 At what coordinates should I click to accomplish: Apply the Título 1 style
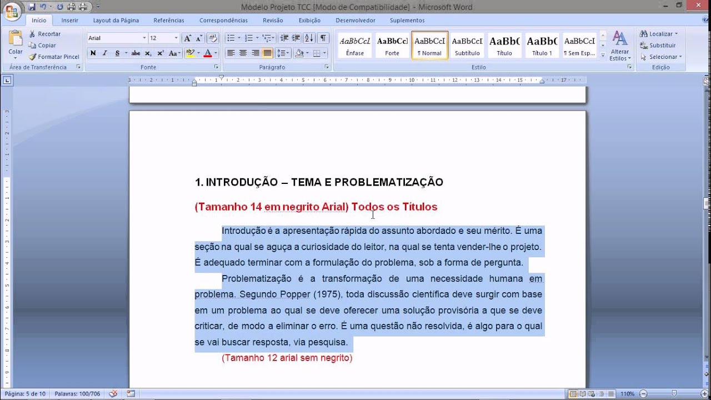click(x=542, y=46)
